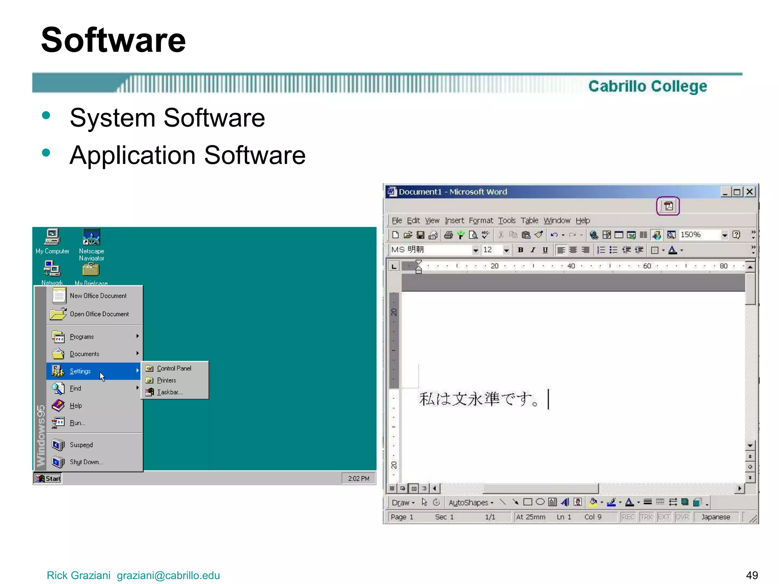
Task: Toggle Italic formatting
Action: click(x=533, y=250)
